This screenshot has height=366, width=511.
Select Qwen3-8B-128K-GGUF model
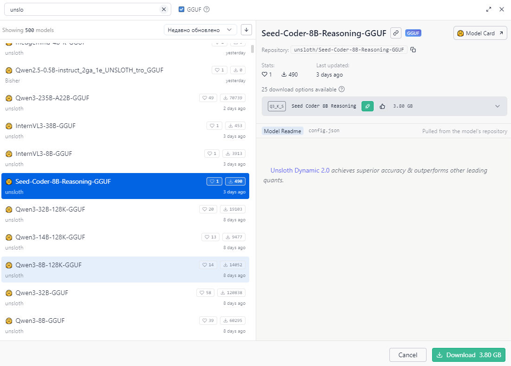(x=125, y=270)
